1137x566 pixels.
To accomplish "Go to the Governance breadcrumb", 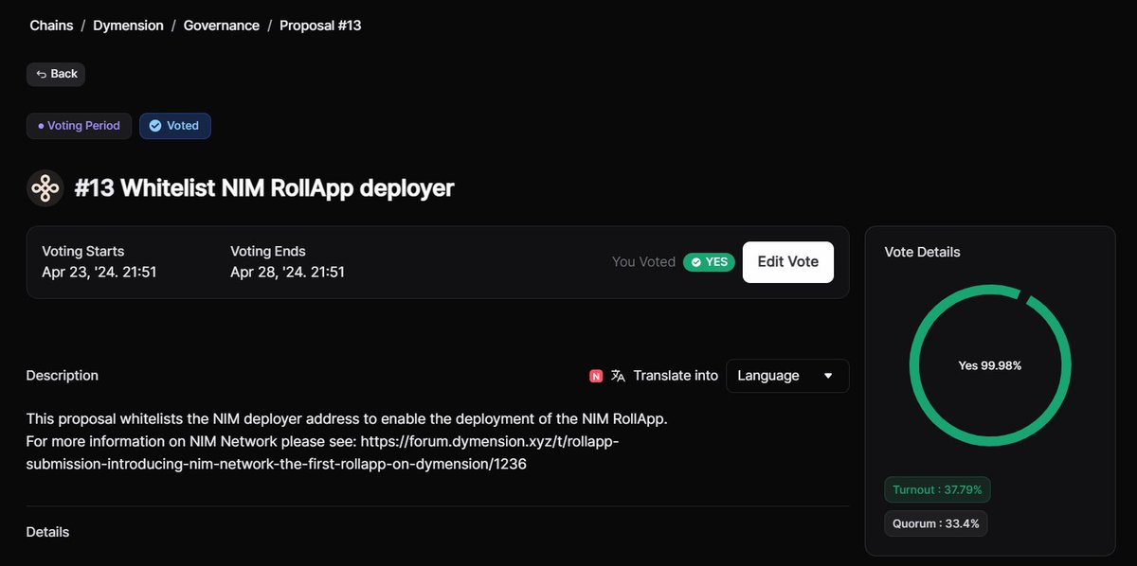I will (222, 26).
